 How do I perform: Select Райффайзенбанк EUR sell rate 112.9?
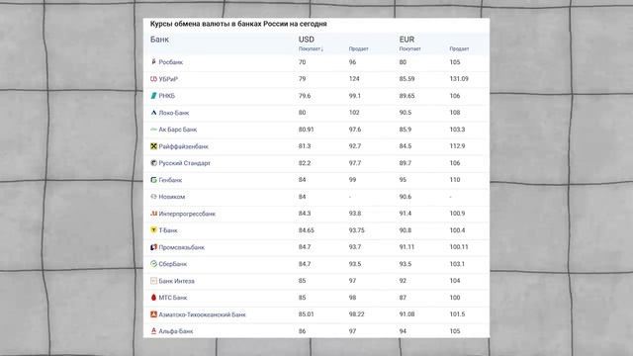(x=457, y=146)
